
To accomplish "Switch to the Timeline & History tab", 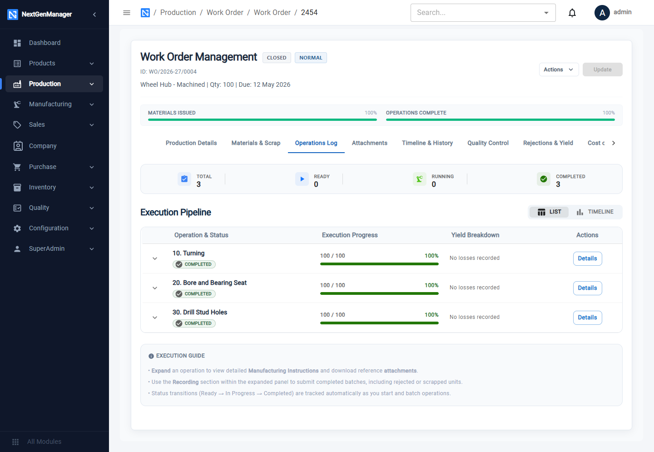I will click(x=427, y=143).
